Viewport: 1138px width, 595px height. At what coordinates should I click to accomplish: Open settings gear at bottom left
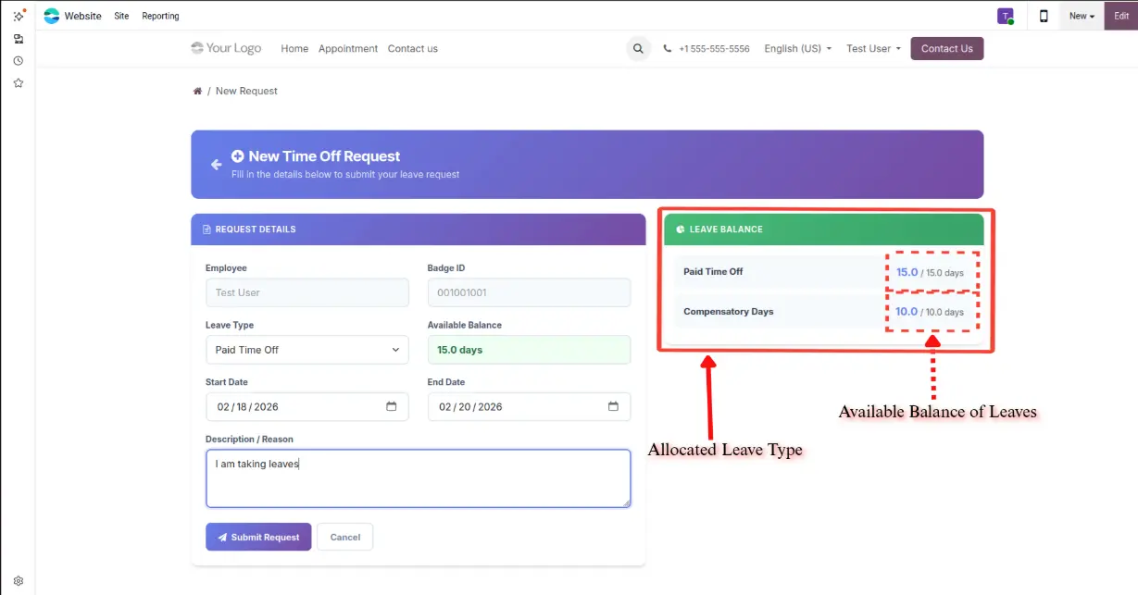pos(18,581)
